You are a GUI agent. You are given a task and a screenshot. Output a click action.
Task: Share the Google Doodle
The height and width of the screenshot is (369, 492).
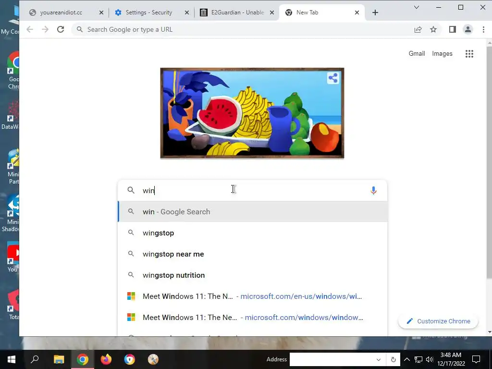tap(333, 77)
